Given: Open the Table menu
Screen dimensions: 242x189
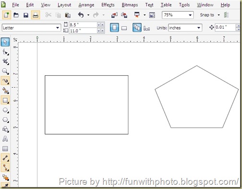Looking at the screenshot, I should coord(166,5).
